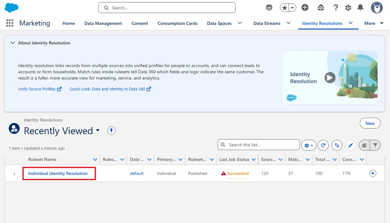
Task: Open the More navigation menu
Action: 374,23
